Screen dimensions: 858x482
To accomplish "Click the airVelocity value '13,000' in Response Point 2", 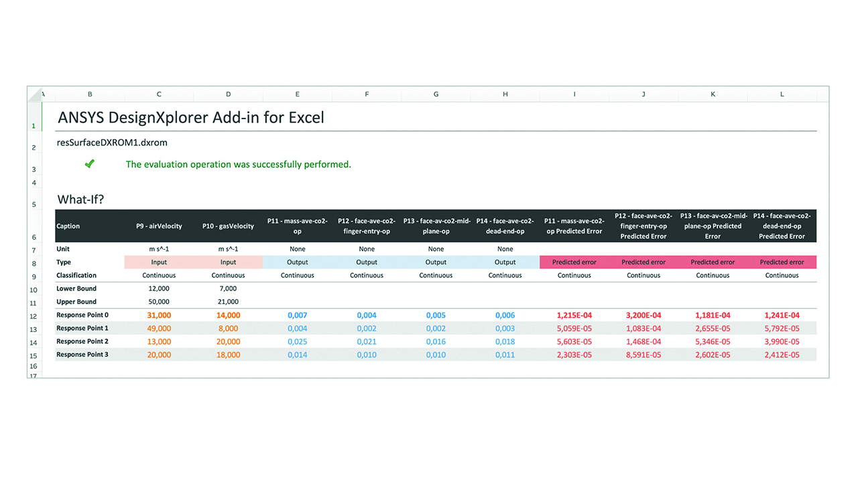I will click(x=159, y=341).
